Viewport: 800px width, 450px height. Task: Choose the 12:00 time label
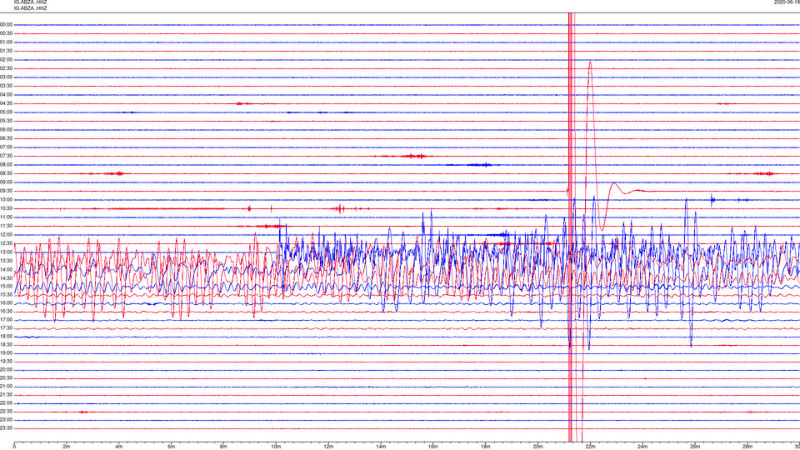click(x=6, y=235)
